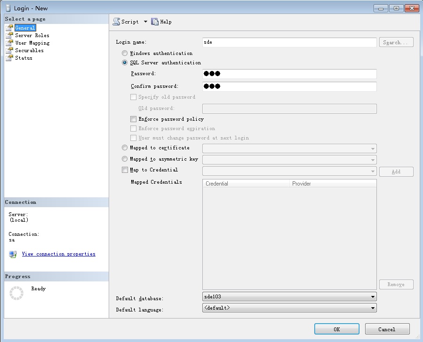The width and height of the screenshot is (423, 342).
Task: Click the Remove credential button
Action: pyautogui.click(x=396, y=284)
